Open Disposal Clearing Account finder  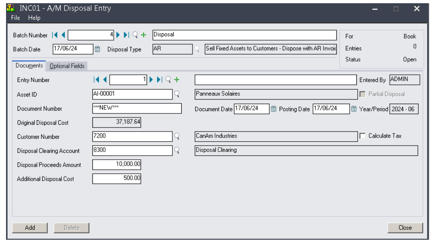point(177,151)
